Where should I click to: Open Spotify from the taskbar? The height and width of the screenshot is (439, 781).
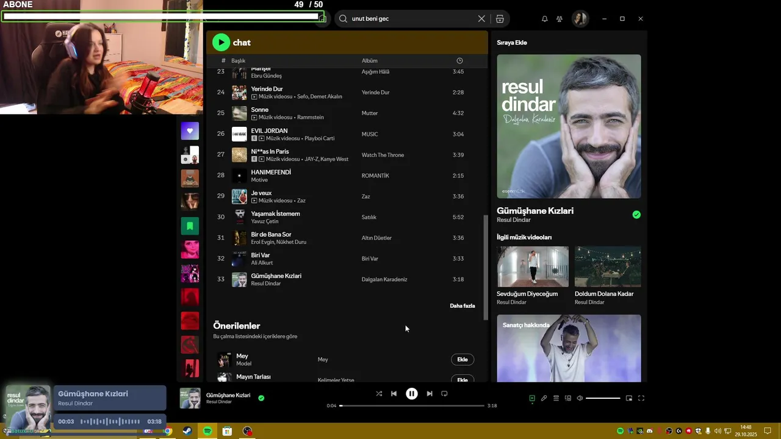point(207,431)
